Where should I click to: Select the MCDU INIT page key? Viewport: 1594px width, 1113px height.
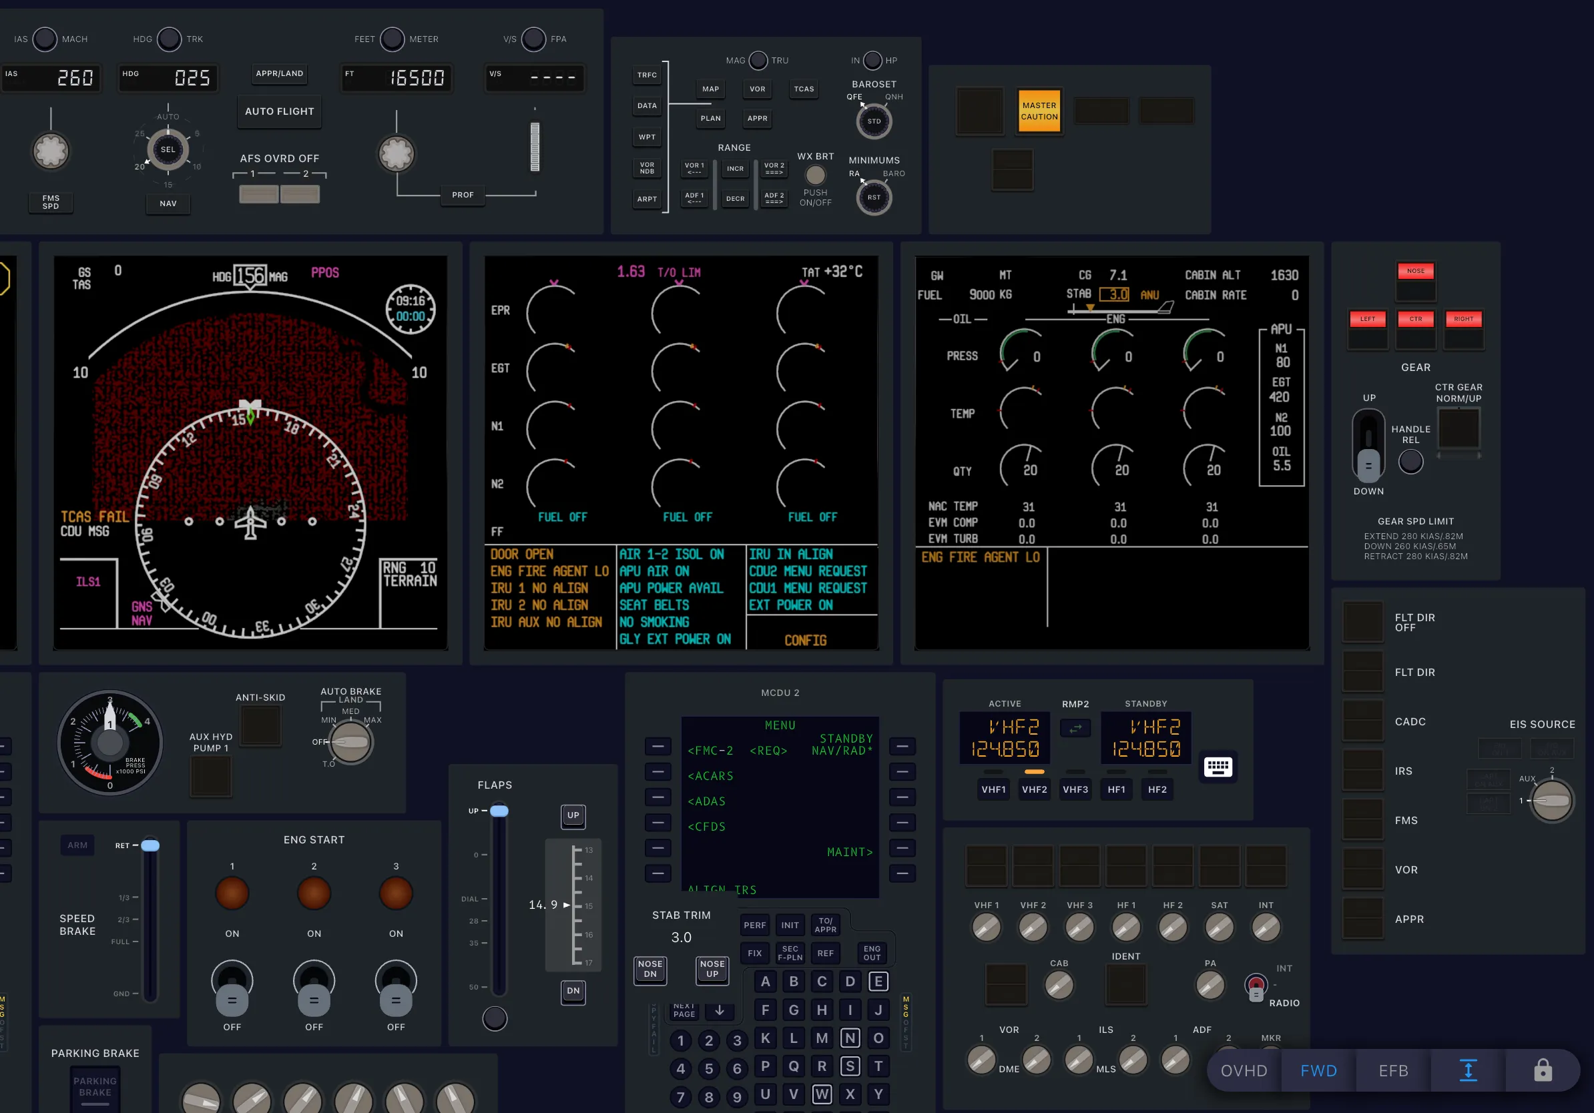point(790,925)
